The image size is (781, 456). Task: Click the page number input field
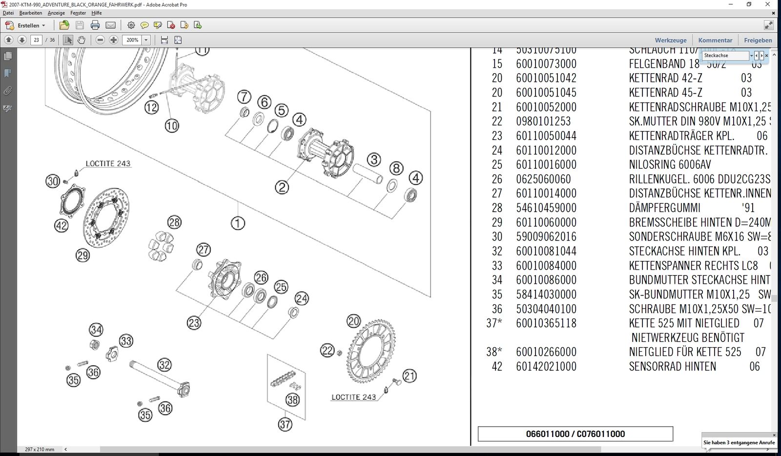tap(36, 40)
